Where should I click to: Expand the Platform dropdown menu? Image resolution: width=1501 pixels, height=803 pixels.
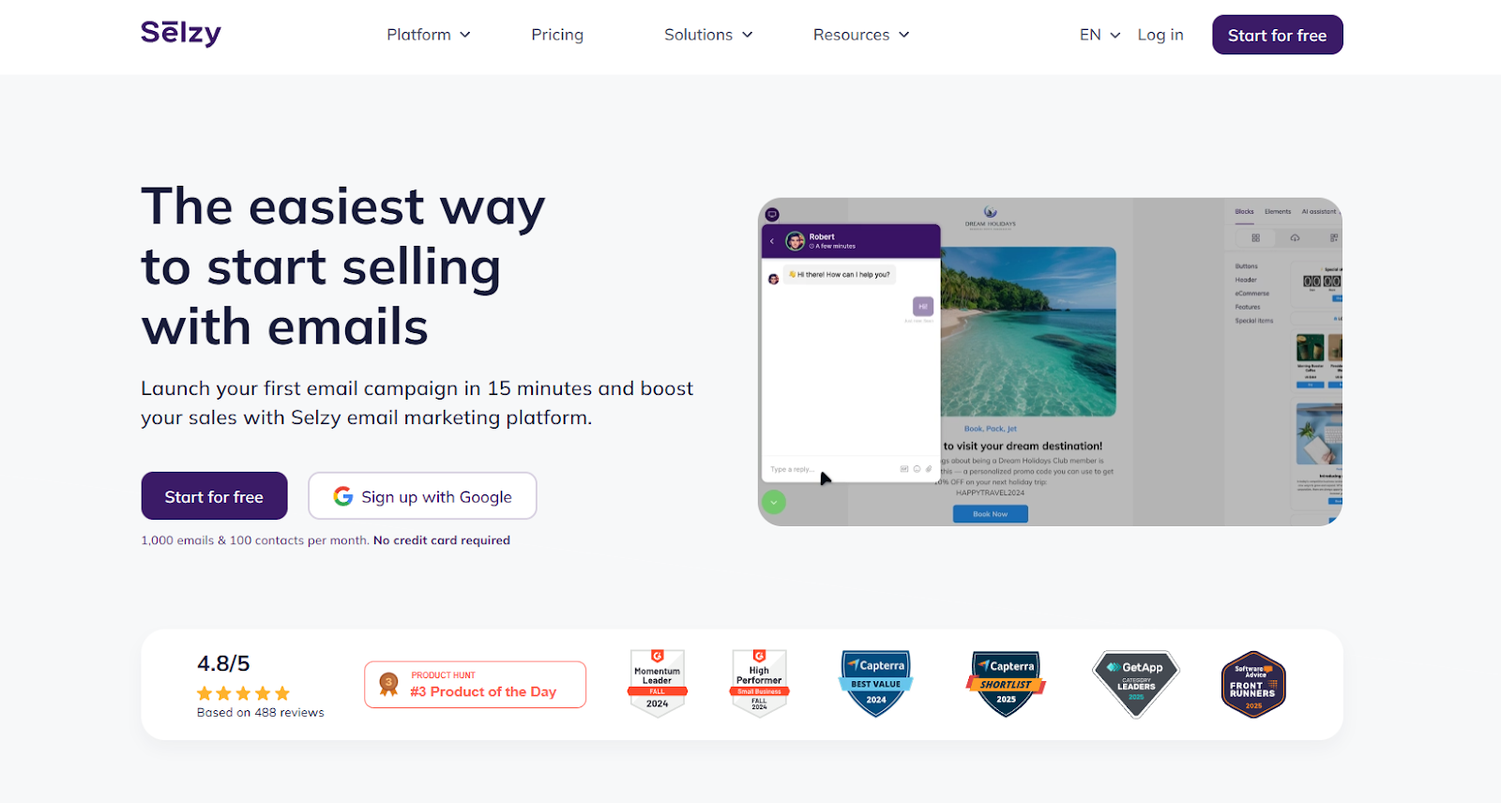[x=429, y=35]
